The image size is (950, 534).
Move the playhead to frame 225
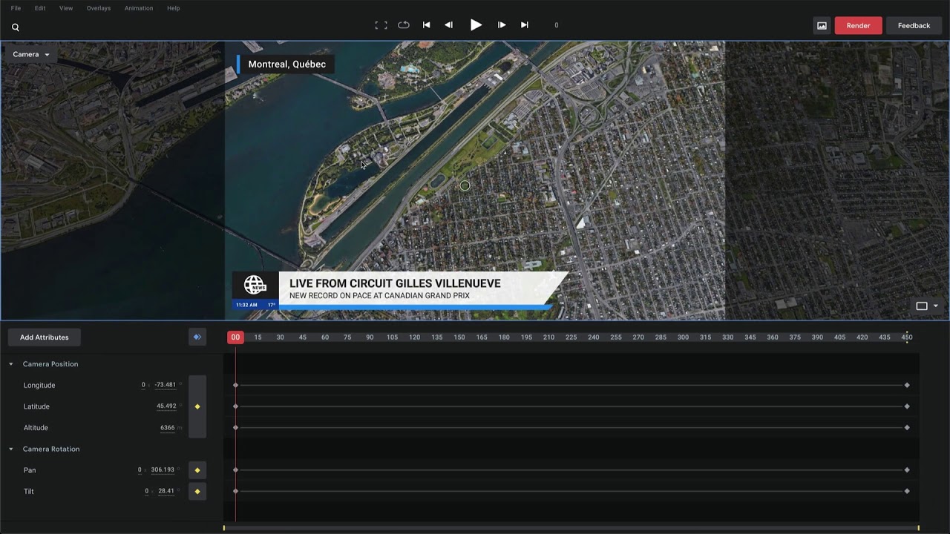coord(571,337)
